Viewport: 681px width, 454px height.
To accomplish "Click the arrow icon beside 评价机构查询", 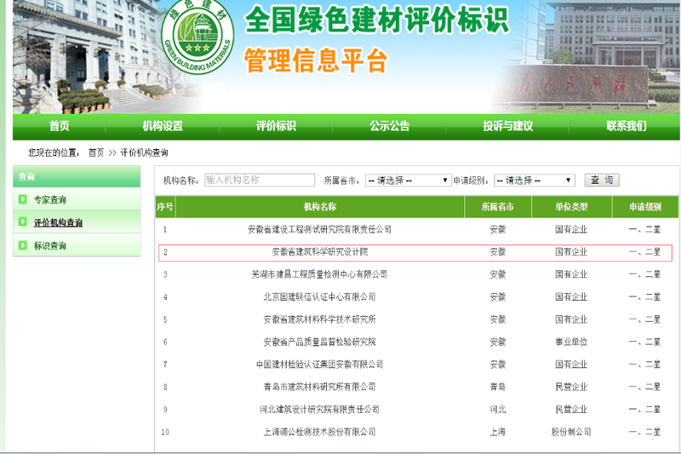I will click(x=23, y=222).
